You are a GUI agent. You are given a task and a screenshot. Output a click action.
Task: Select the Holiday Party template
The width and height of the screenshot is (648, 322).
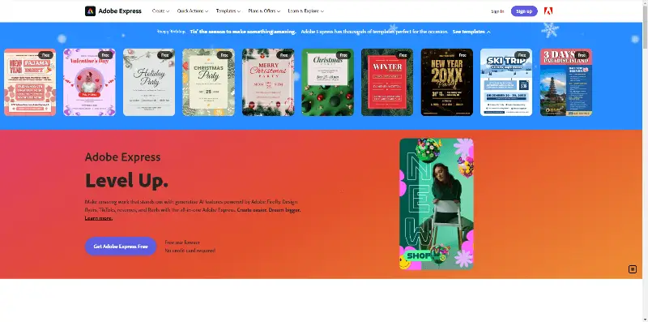149,83
